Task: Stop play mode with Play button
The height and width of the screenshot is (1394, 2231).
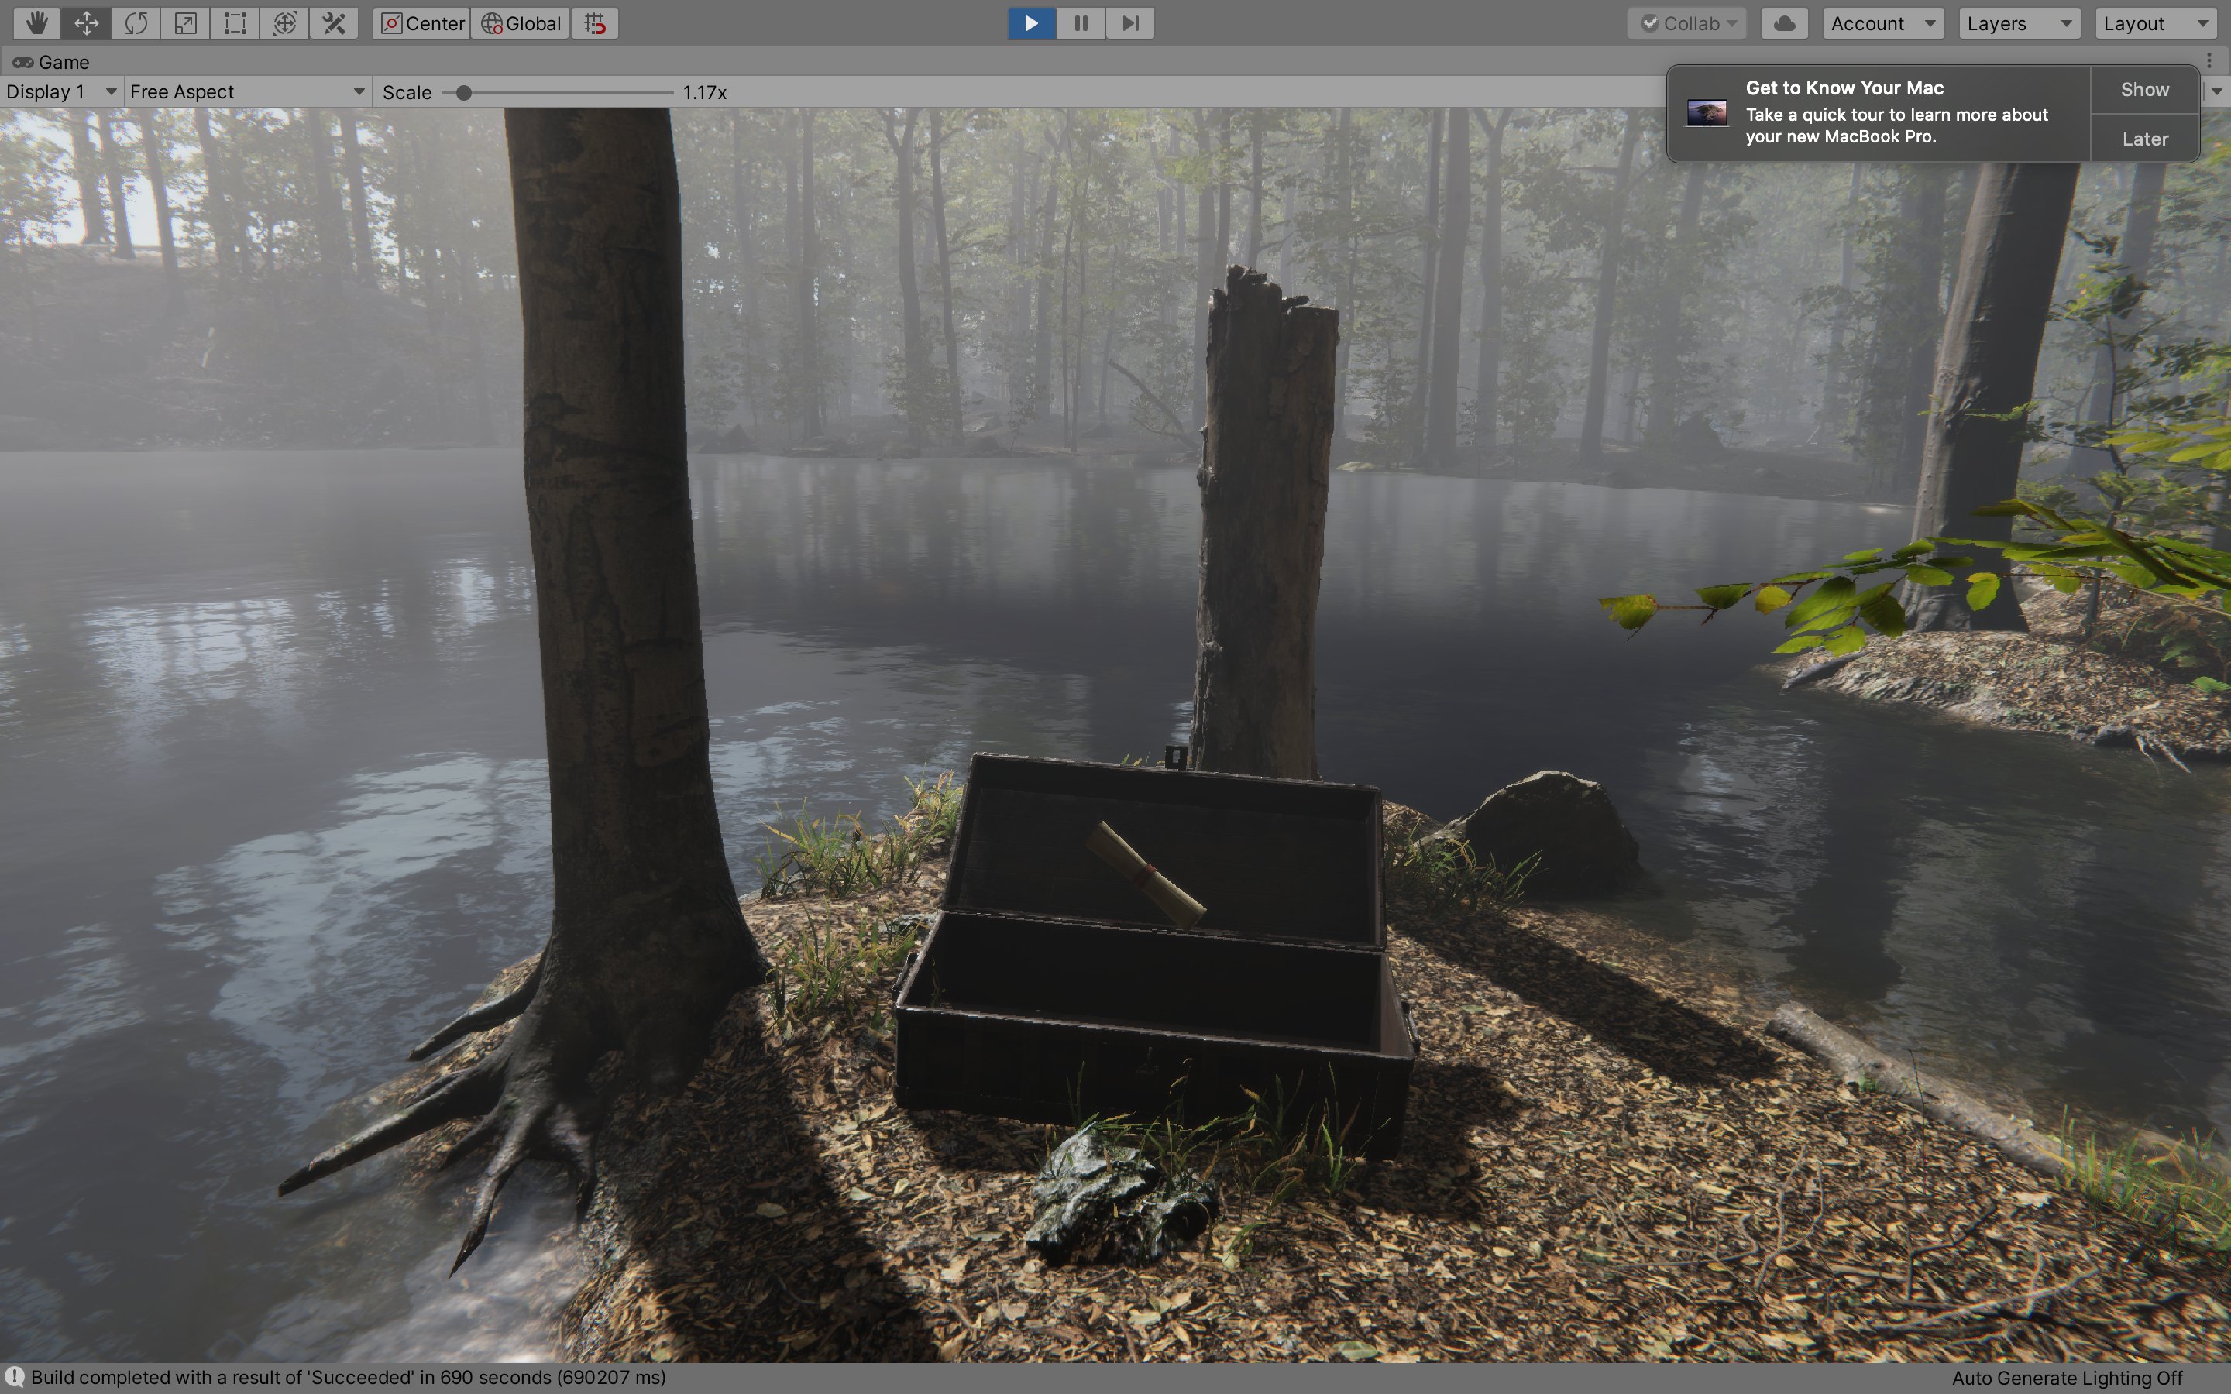Action: [1032, 23]
